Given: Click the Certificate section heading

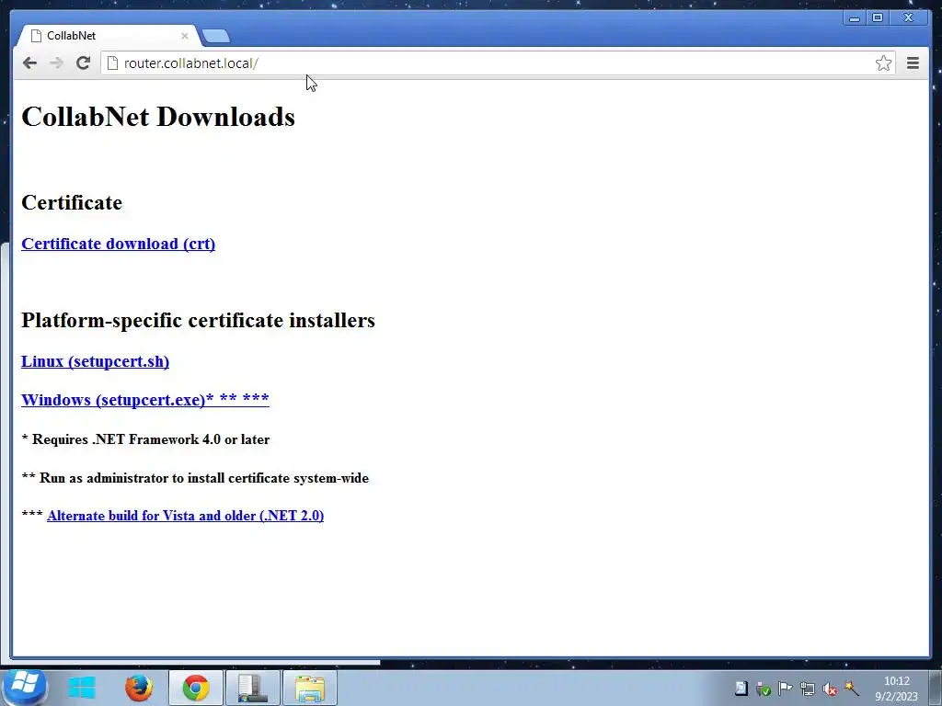Looking at the screenshot, I should tap(72, 202).
